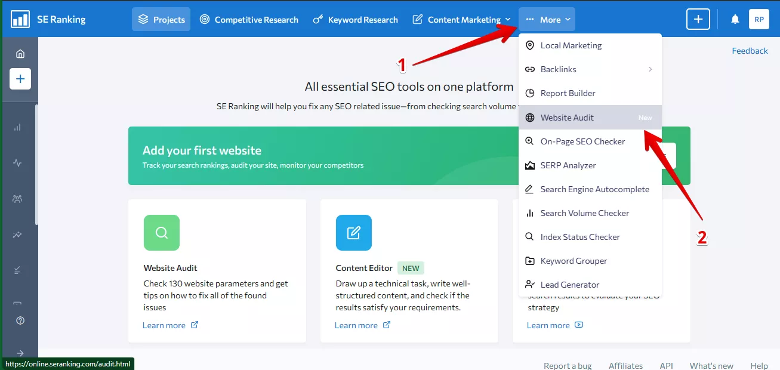Open the Affiliates footer link
Screen dimensions: 780x370
pyautogui.click(x=625, y=366)
